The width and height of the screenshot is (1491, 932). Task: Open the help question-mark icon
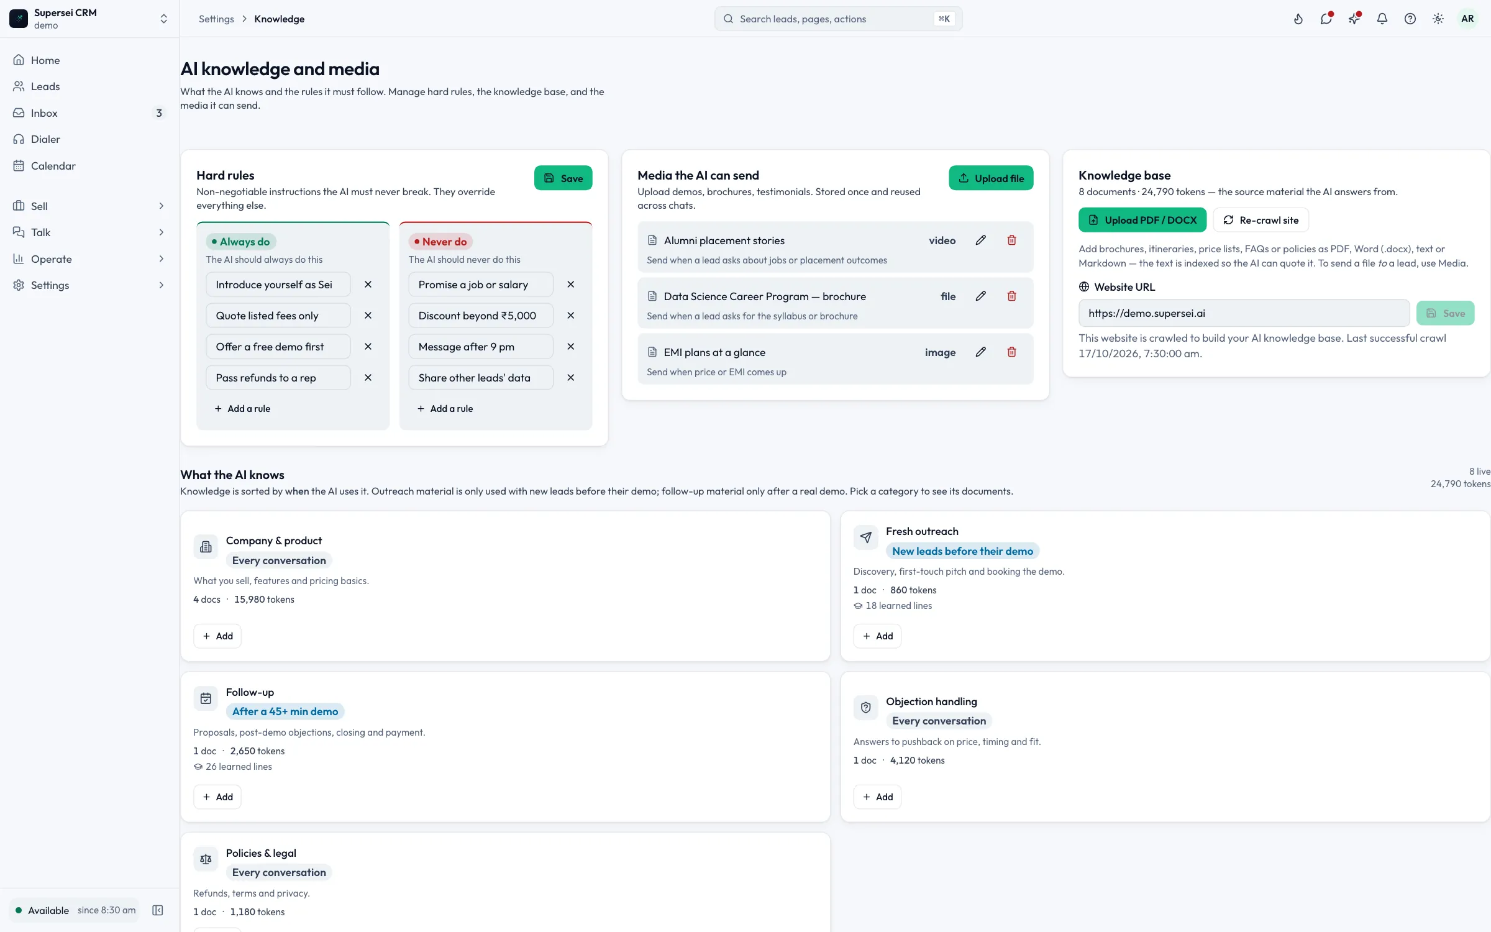(1410, 19)
